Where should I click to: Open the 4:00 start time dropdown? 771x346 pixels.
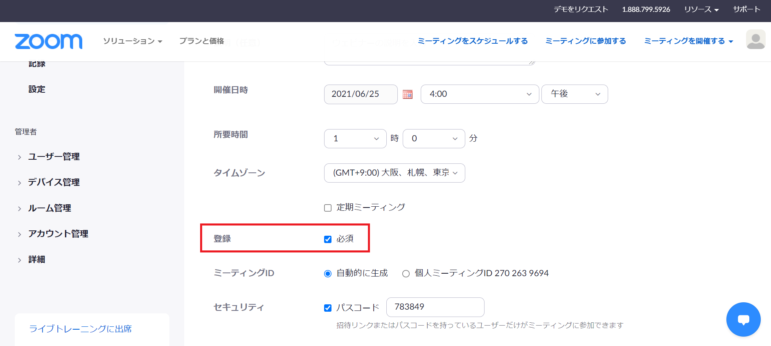coord(480,94)
